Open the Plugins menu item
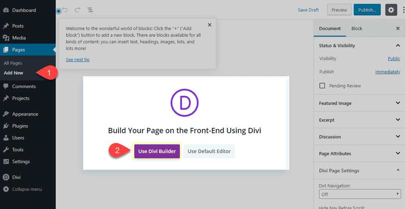 coord(20,126)
